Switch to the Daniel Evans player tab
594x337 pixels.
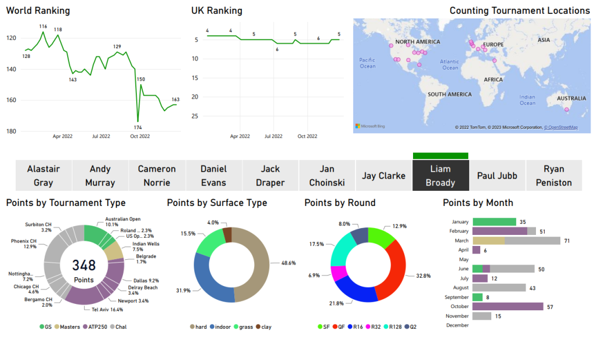tap(213, 176)
